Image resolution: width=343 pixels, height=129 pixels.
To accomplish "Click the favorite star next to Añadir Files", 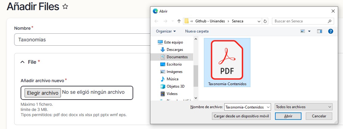I will (x=65, y=7).
